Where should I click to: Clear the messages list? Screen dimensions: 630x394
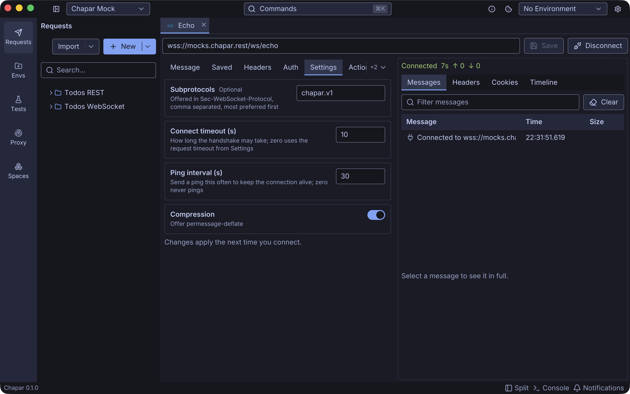click(604, 102)
